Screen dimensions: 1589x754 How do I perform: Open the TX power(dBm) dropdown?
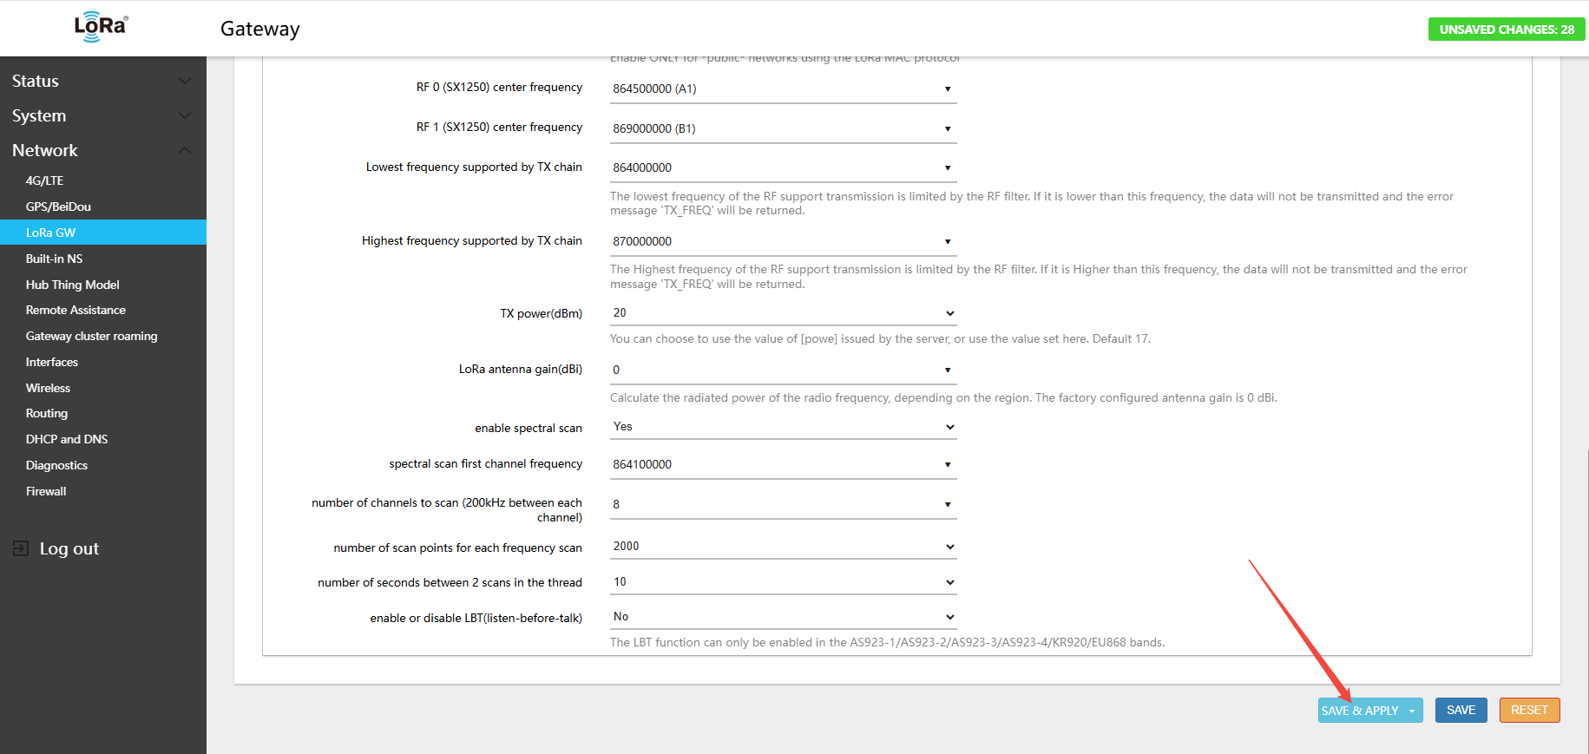pyautogui.click(x=783, y=313)
